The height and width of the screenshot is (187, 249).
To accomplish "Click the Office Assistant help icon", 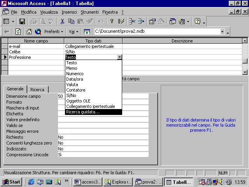I will [197, 21].
